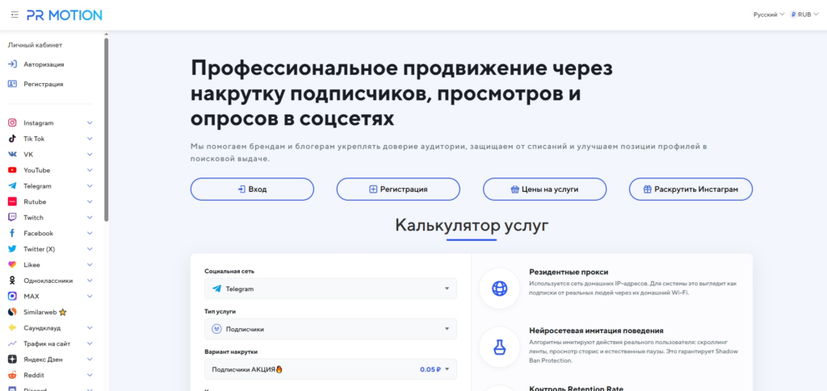
Task: Collapse sidebar with the hamburger menu icon
Action: click(15, 15)
